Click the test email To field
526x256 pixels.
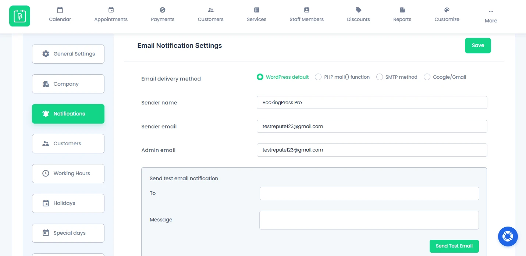pos(369,193)
